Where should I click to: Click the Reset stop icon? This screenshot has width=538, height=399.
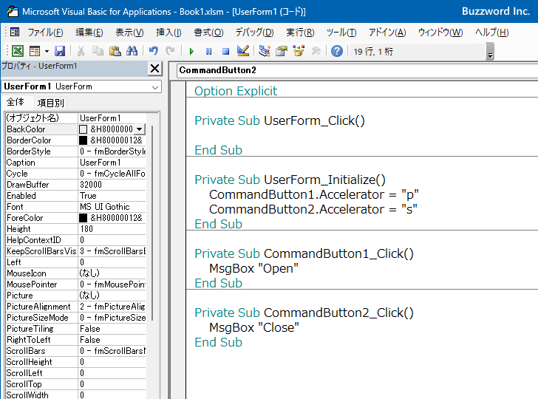(x=225, y=52)
